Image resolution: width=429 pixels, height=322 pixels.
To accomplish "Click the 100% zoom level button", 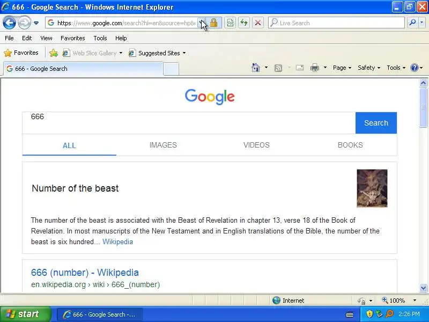I will (x=394, y=301).
